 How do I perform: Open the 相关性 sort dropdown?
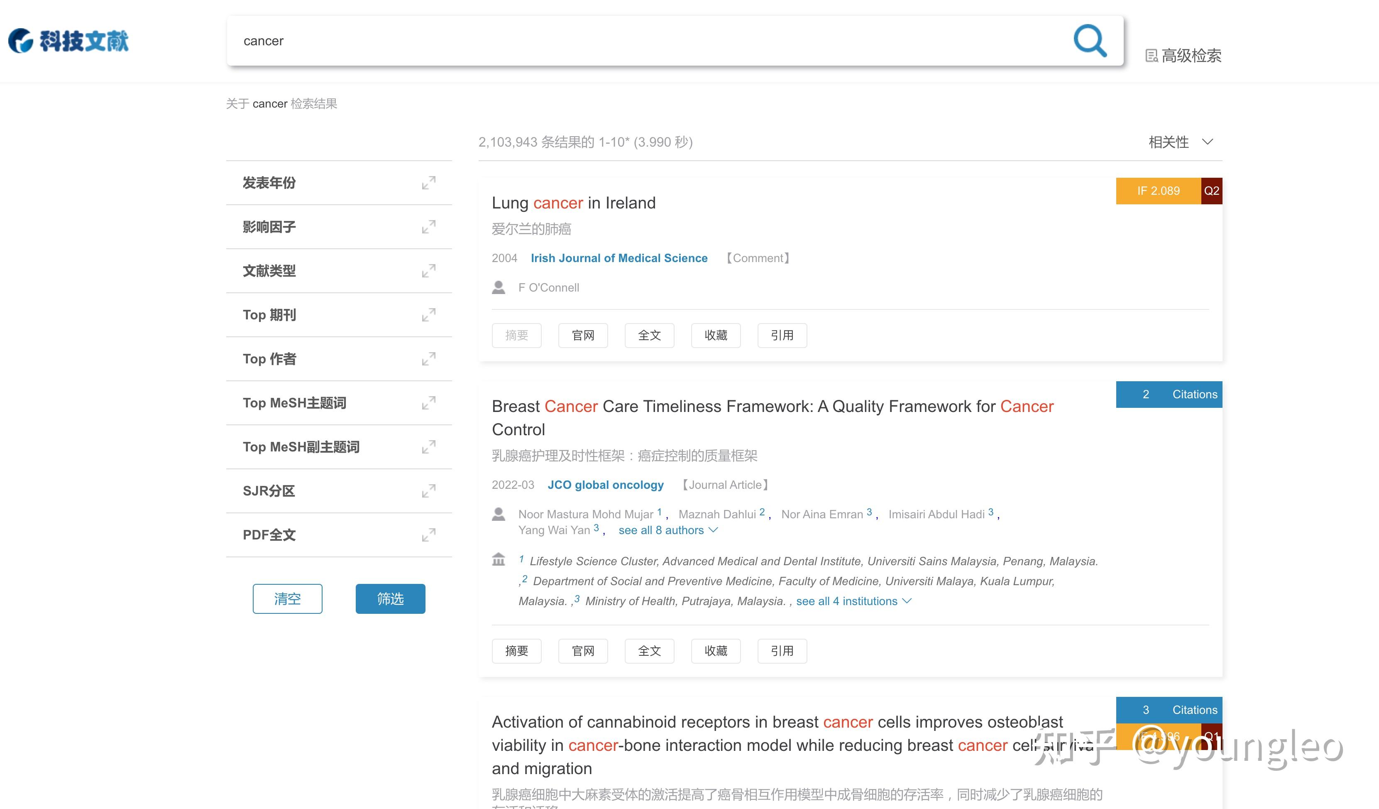point(1182,142)
